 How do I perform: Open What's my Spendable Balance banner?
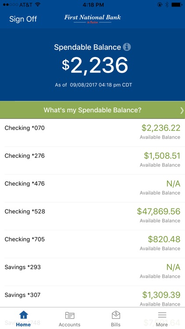[92, 110]
